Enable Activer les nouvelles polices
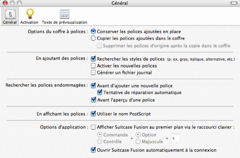 point(93,66)
